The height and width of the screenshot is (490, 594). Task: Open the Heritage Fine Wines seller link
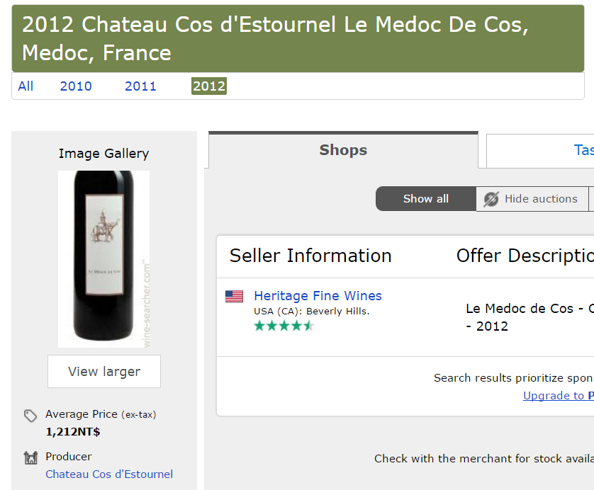(318, 295)
